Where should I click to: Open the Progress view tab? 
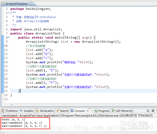click(102, 111)
